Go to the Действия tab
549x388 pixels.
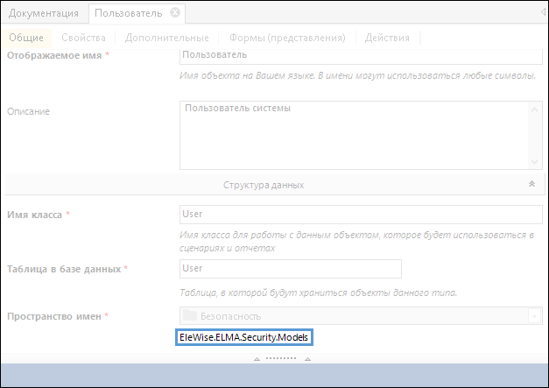tap(386, 38)
